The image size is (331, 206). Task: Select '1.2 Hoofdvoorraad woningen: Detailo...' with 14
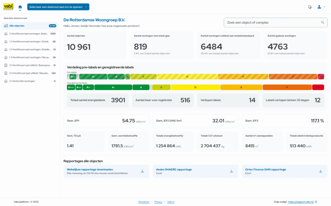30,49
